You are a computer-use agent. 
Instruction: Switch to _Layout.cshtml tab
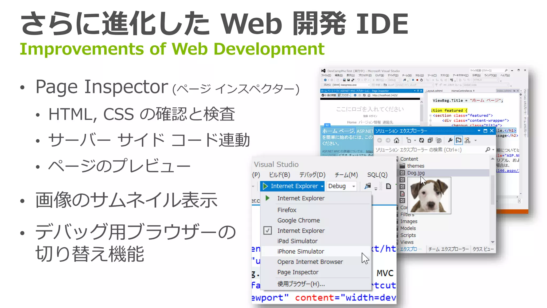click(x=434, y=91)
